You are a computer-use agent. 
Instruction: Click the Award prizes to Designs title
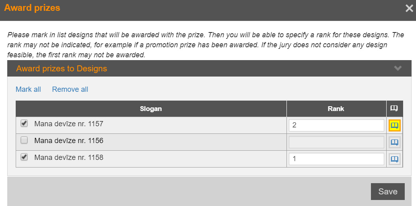coord(62,69)
